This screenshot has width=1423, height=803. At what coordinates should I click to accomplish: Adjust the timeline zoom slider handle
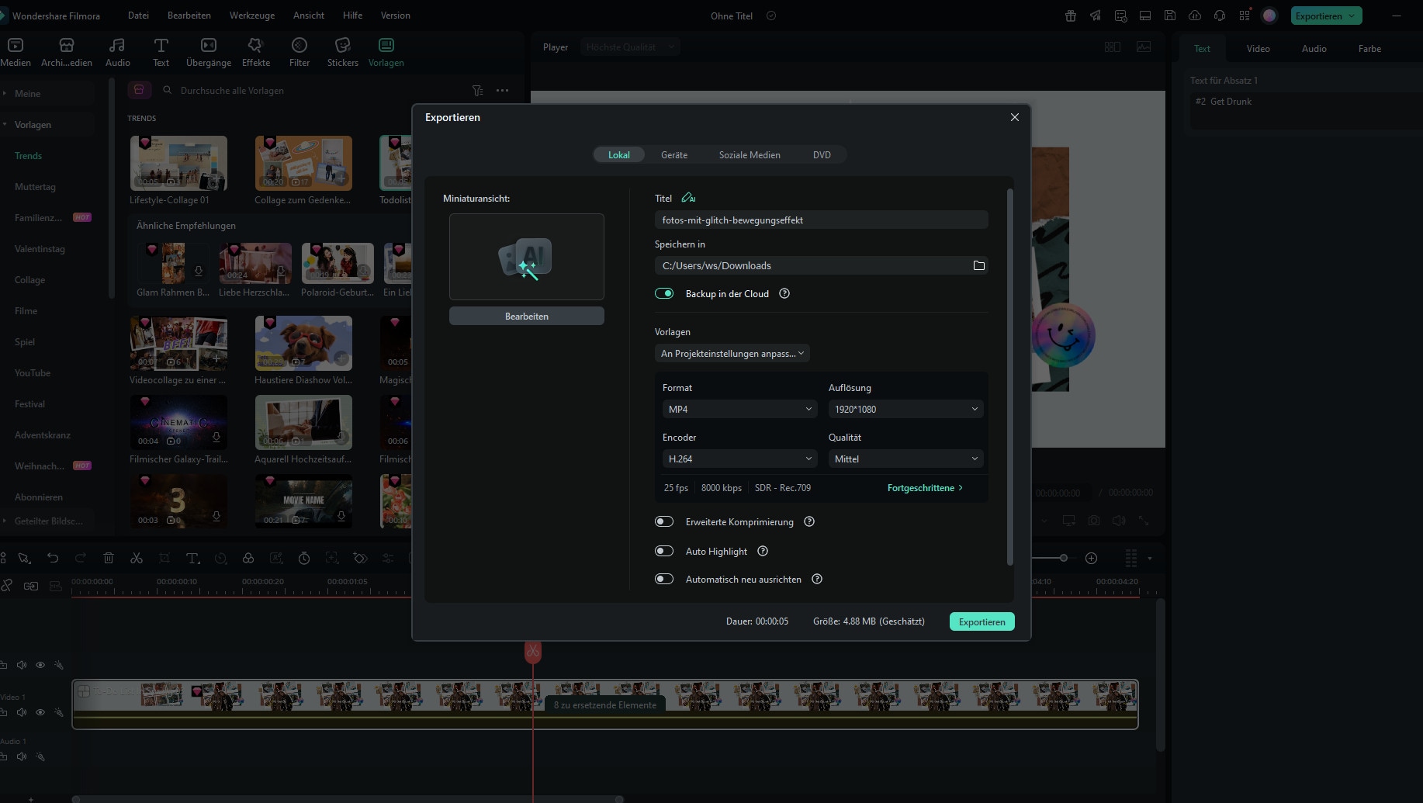pyautogui.click(x=1064, y=558)
